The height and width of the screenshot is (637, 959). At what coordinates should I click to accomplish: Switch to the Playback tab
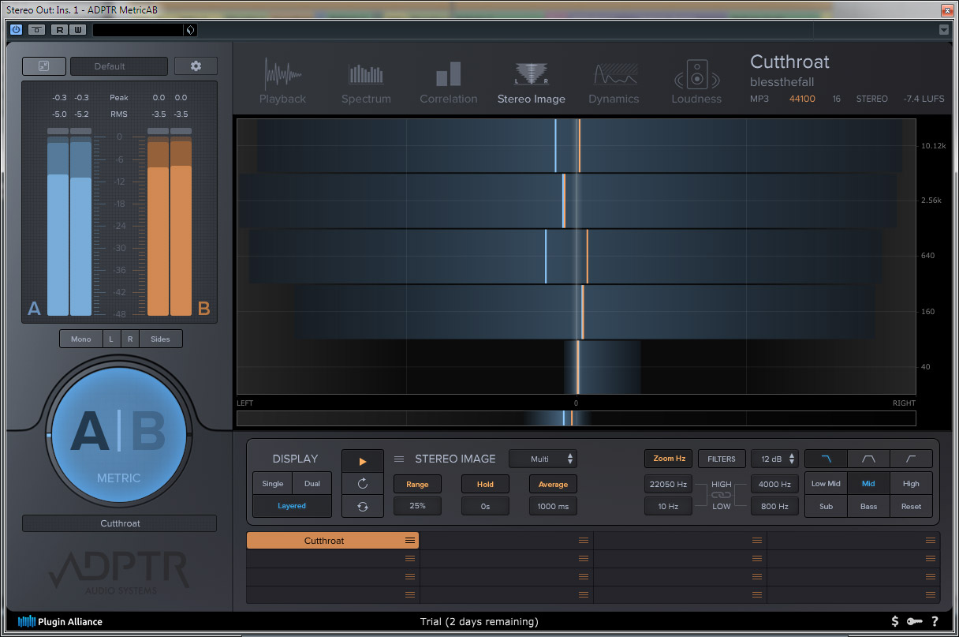pos(282,81)
